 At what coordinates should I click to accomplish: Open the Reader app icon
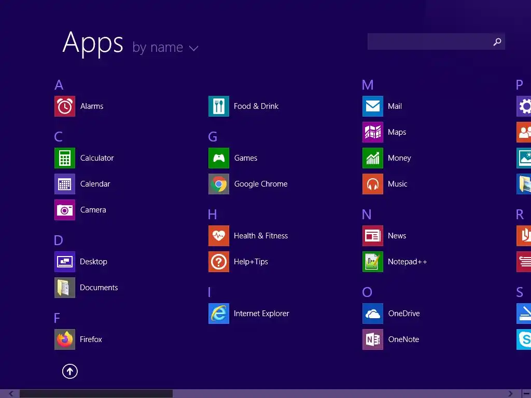click(x=524, y=236)
